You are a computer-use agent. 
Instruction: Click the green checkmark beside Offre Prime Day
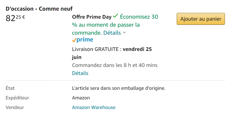coord(115,16)
